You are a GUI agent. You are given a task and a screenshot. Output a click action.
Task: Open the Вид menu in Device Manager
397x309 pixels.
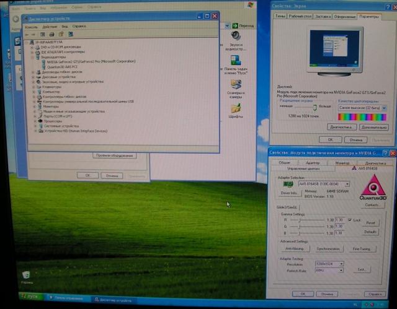click(x=65, y=26)
